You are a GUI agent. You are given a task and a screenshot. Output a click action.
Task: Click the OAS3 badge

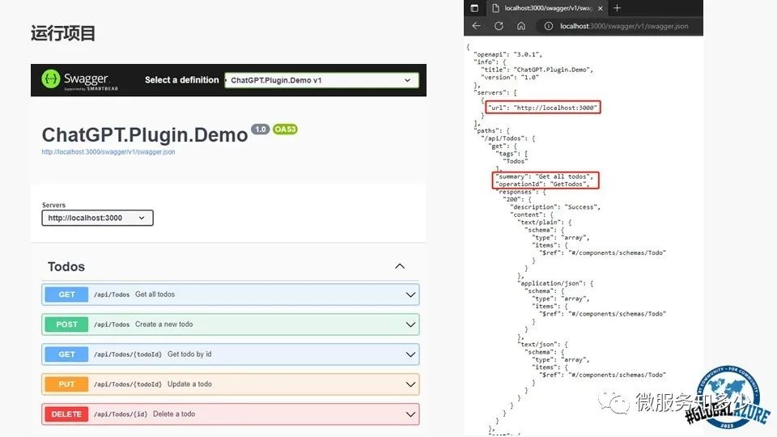click(x=285, y=129)
